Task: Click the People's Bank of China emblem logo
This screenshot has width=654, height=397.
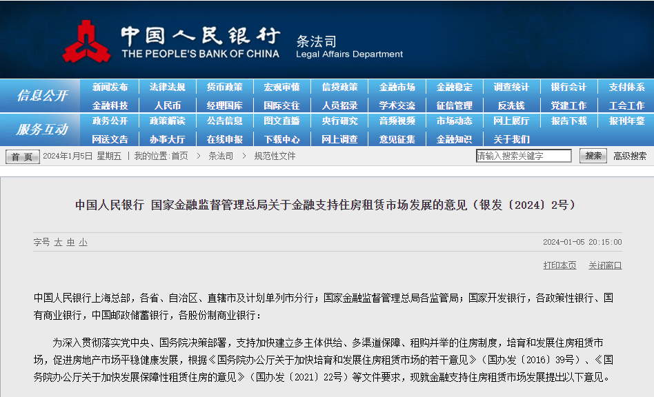Action: click(x=86, y=41)
